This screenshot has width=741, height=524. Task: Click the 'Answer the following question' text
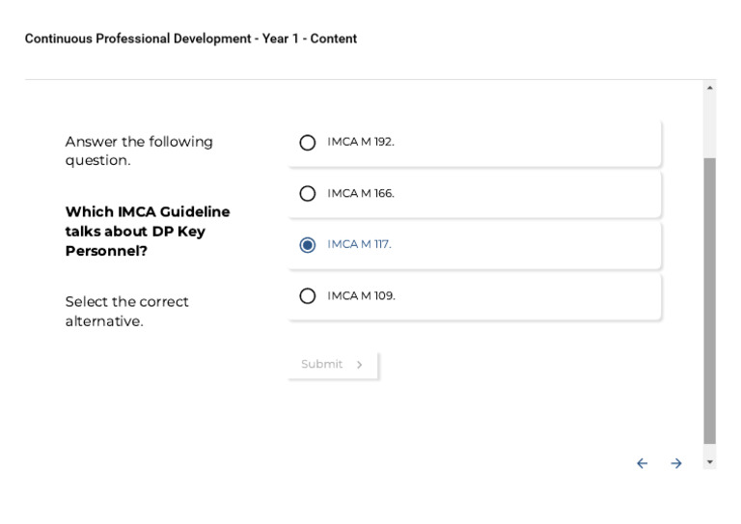pos(139,151)
